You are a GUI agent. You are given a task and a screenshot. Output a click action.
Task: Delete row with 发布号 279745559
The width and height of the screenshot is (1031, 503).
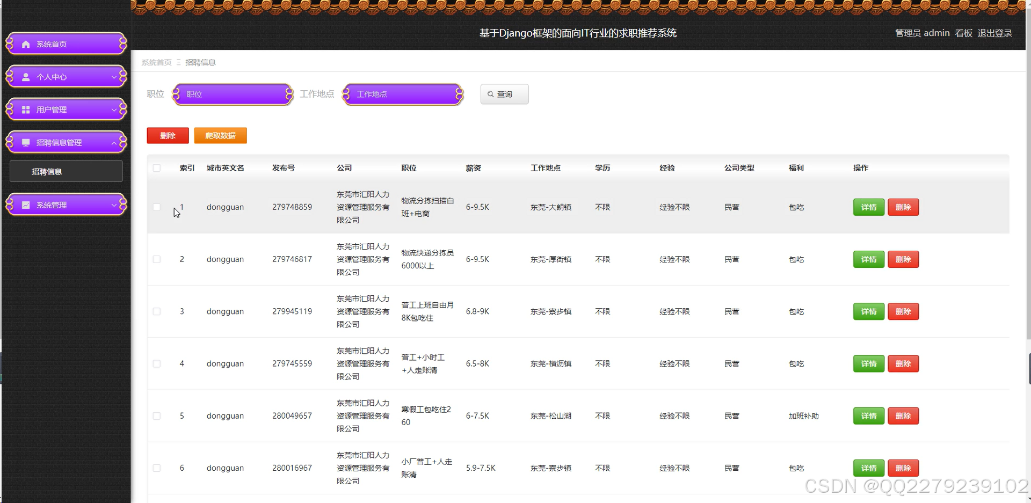tap(903, 363)
